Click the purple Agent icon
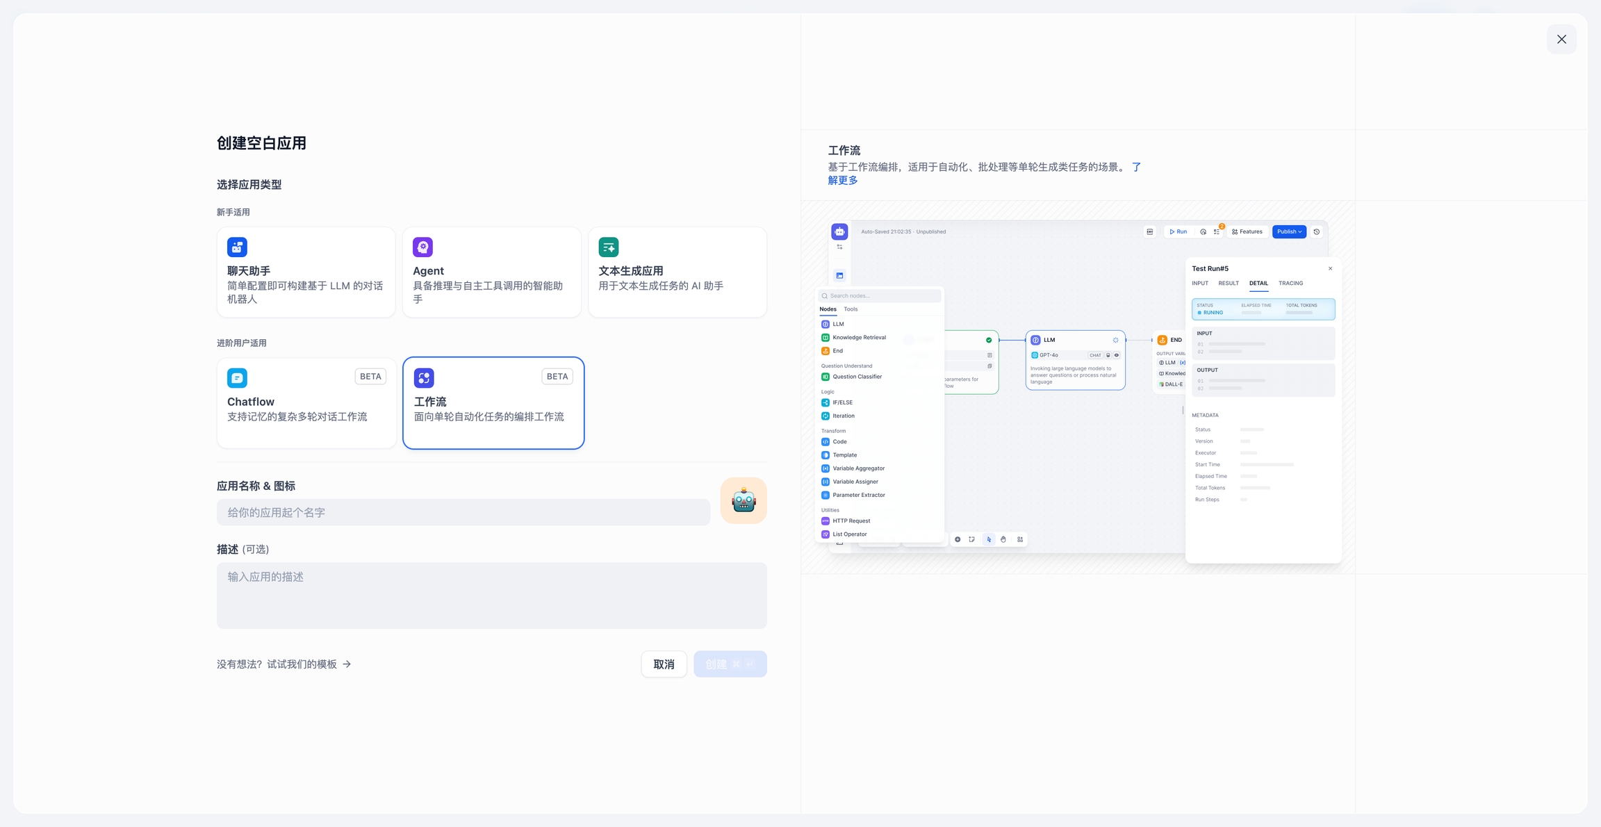Screen dimensions: 1601x827 pyautogui.click(x=422, y=247)
